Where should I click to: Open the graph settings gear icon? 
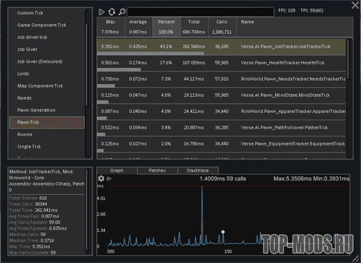click(101, 178)
